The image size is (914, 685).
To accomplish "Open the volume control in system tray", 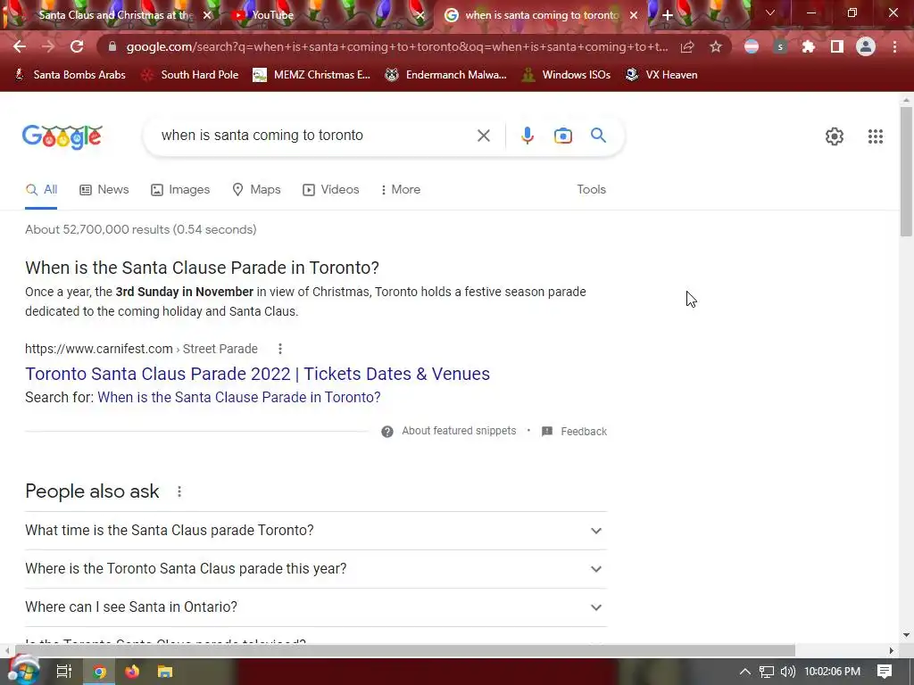I will (787, 672).
